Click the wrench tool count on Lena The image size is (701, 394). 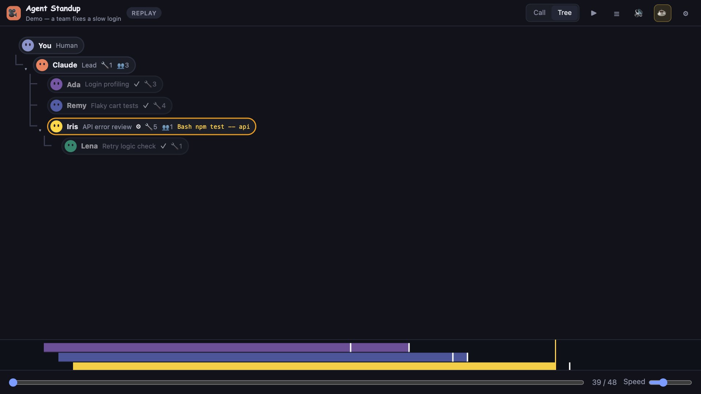(x=177, y=146)
